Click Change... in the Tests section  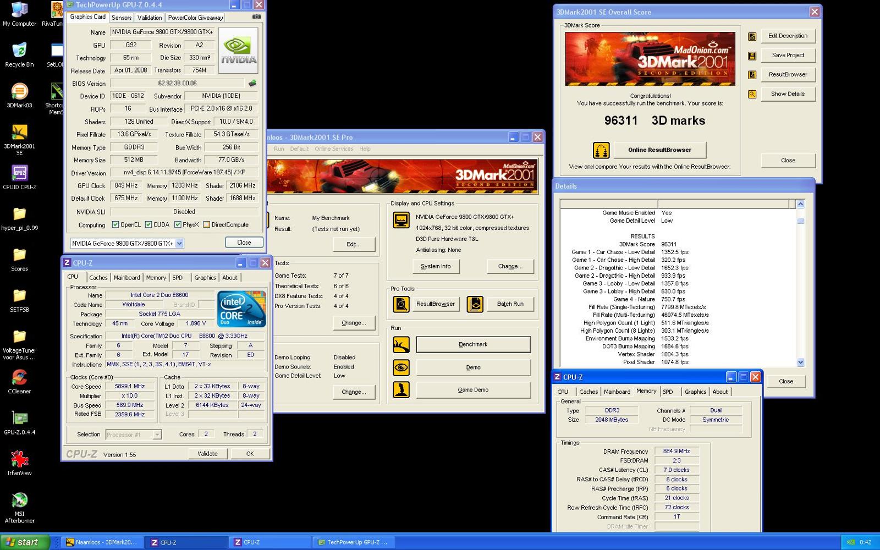coord(354,323)
